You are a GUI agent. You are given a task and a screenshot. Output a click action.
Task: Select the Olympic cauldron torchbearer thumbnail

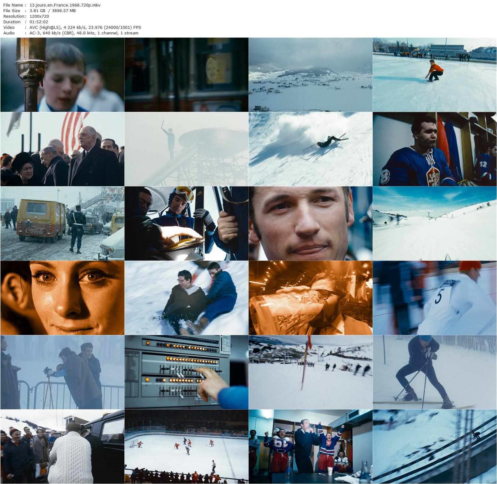(x=186, y=149)
